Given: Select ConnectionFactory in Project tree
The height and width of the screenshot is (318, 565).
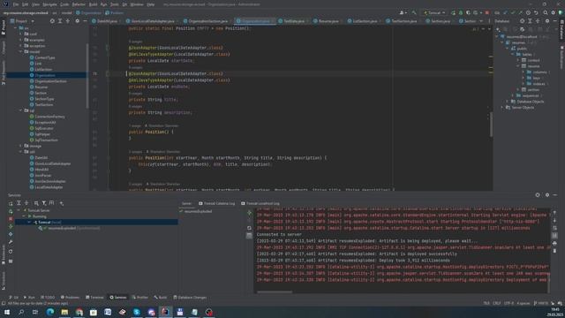Looking at the screenshot, I should point(49,117).
